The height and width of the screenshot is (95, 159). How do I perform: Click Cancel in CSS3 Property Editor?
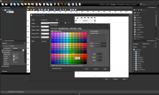tap(115, 79)
